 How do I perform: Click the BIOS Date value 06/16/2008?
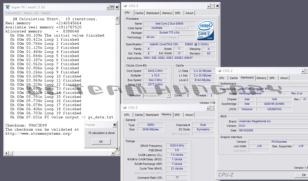273,131
